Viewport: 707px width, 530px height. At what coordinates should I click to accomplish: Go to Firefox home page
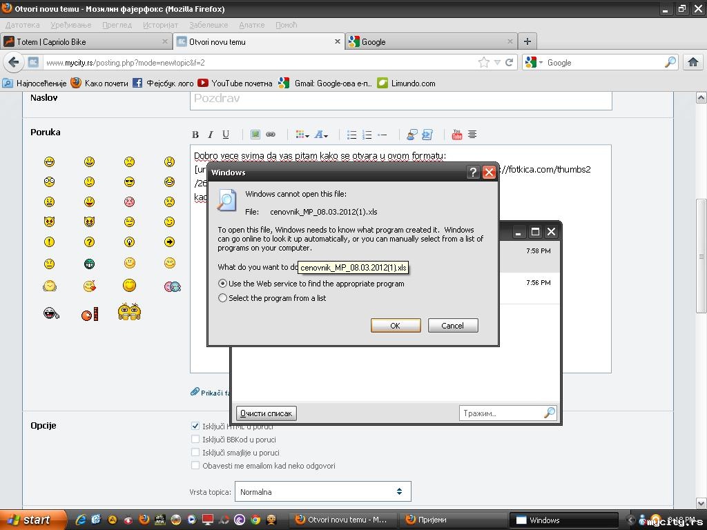(x=693, y=62)
